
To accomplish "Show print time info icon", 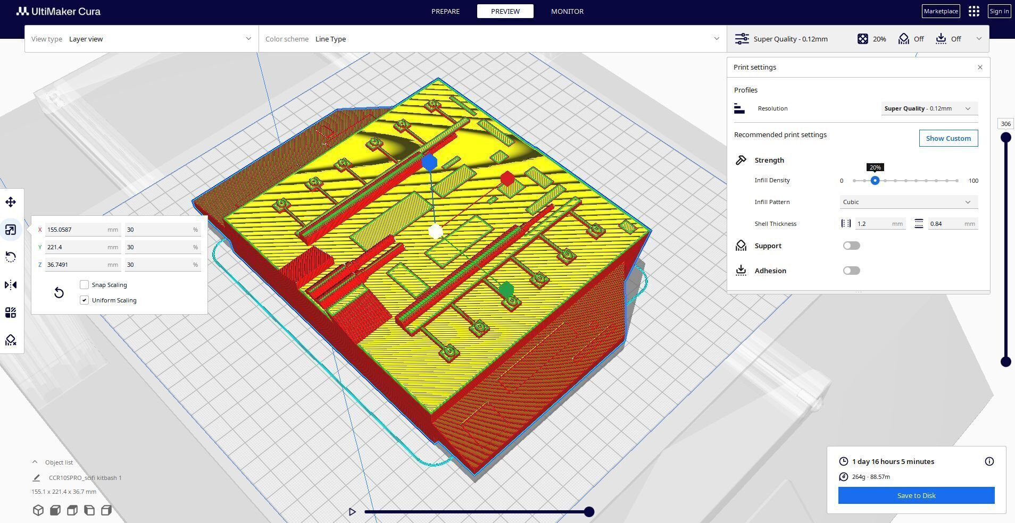I will (x=989, y=461).
